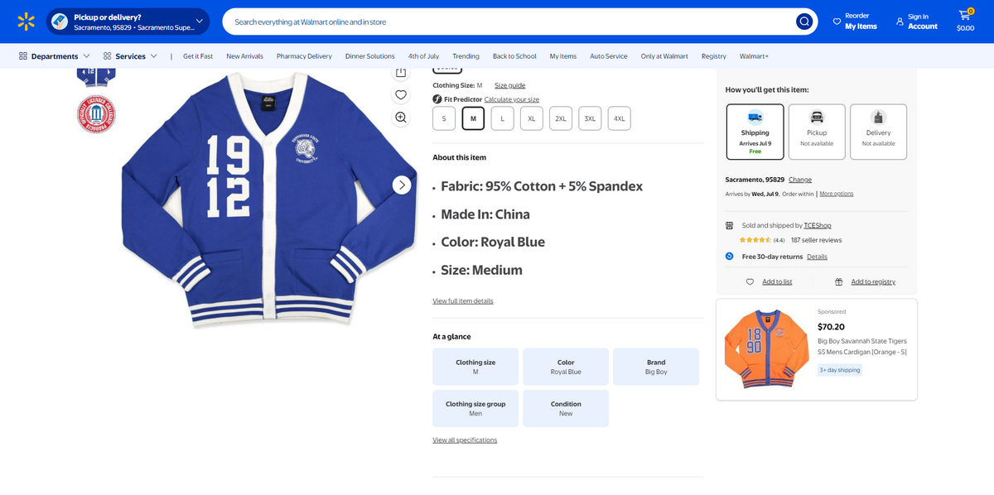Select the blue cardigan thumbnail
Viewport: 994px width, 495px height.
click(x=96, y=77)
